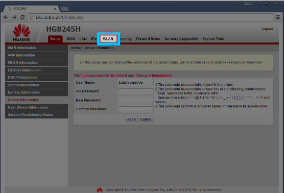Select User Device Information in sidebar
Image resolution: width=284 pixels, height=193 pixels.
(36, 108)
